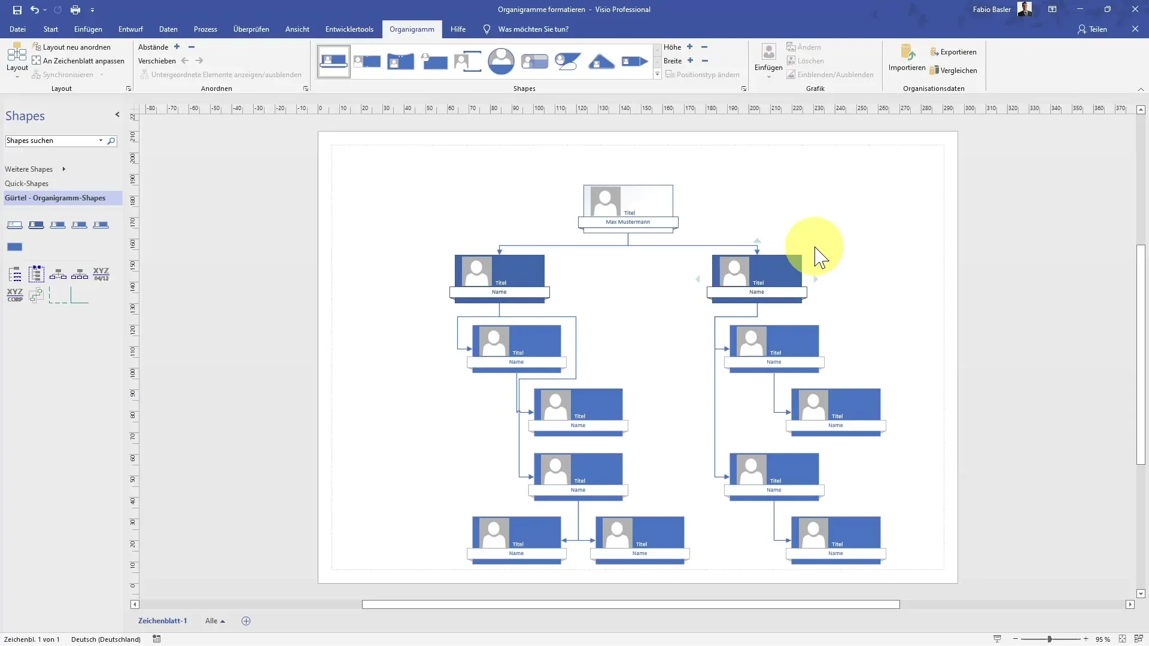Select the dashed team frame stencil shape
Image resolution: width=1149 pixels, height=646 pixels.
coord(58,295)
